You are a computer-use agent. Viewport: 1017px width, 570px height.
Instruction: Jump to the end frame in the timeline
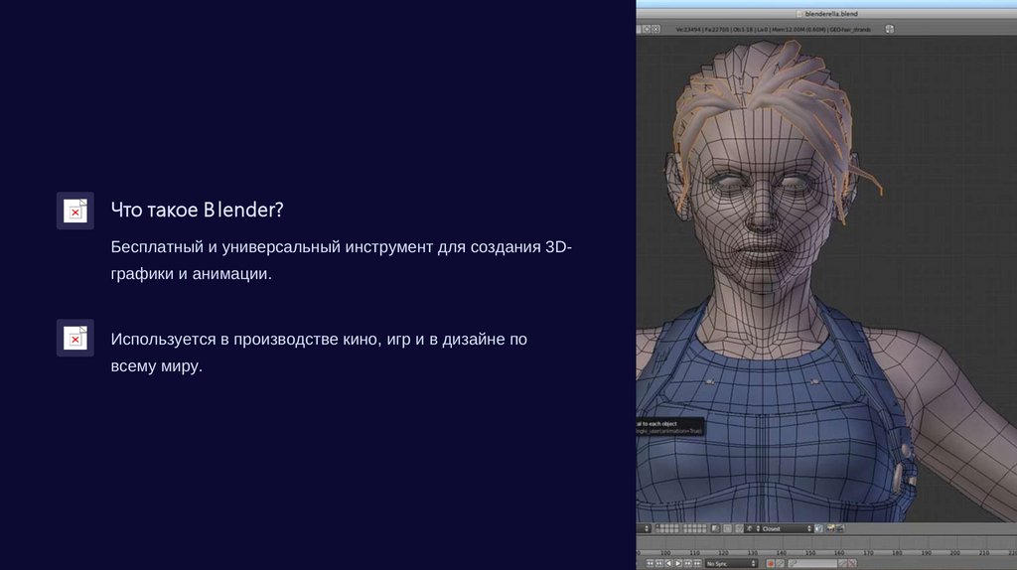(697, 563)
